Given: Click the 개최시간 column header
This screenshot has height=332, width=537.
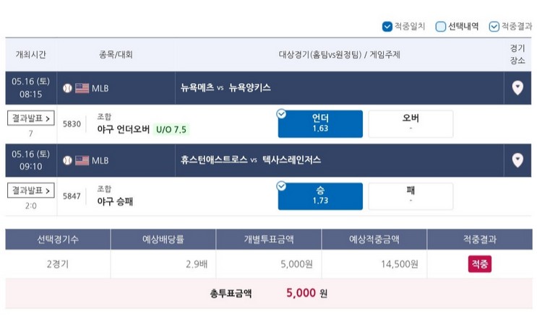Looking at the screenshot, I should [31, 55].
